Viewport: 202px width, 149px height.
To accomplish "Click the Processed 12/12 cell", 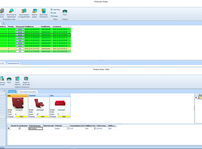I will (x=20, y=46).
